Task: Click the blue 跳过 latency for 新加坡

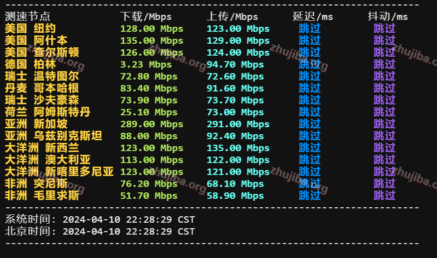Action: click(x=310, y=124)
